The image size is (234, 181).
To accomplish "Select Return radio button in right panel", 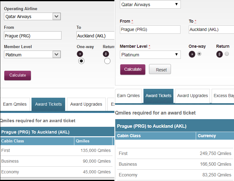I will (x=227, y=54).
